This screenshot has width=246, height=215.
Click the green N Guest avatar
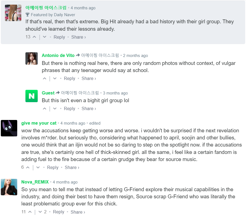31,96
